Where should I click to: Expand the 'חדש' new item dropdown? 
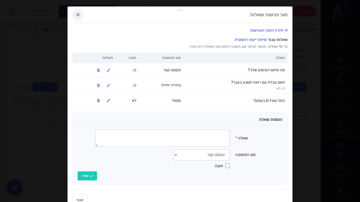tap(304, 11)
